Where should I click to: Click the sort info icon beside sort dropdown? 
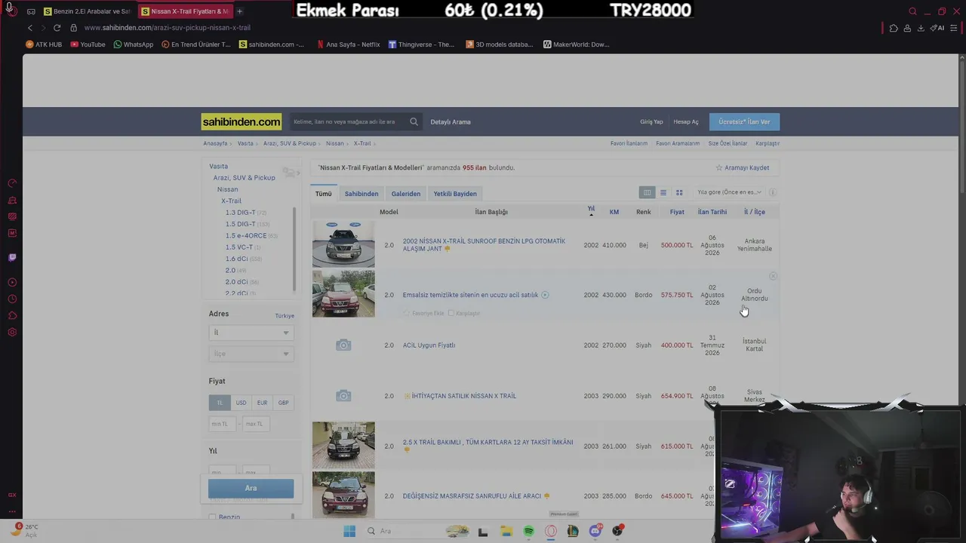772,192
